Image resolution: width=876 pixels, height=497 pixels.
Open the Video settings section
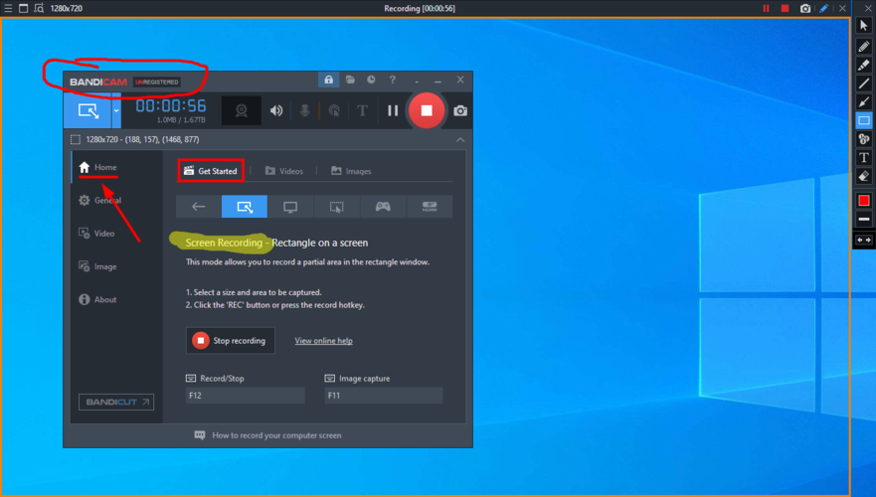click(97, 234)
